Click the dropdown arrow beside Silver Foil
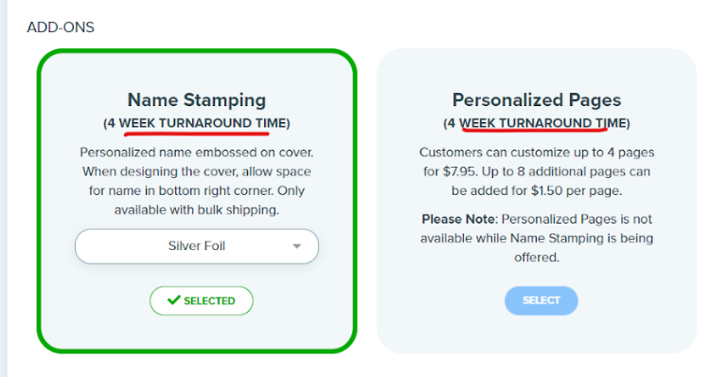Viewport: 710px width, 377px height. [x=296, y=246]
